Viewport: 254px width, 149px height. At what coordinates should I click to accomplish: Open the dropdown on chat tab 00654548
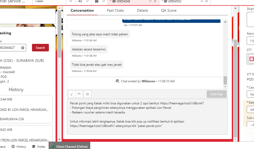150,1
